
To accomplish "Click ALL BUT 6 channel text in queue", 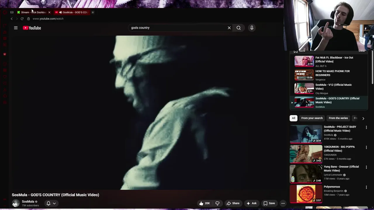I will [x=321, y=66].
